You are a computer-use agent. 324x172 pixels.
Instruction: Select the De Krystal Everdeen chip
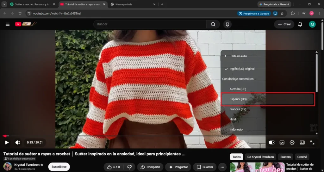pyautogui.click(x=261, y=157)
